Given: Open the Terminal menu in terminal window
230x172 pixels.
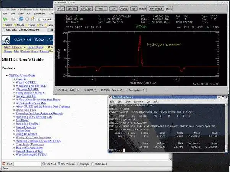Looking at the screenshot, I should [x=138, y=101].
